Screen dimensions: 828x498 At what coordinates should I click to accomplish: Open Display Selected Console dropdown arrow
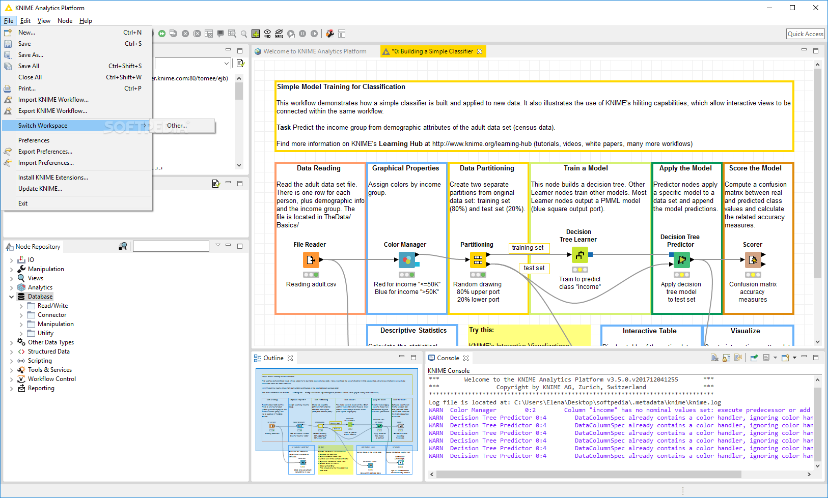775,358
